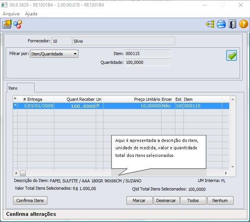This screenshot has width=250, height=222.
Task: Click the 100,0000 quantity cell in row
Action: [x=75, y=106]
